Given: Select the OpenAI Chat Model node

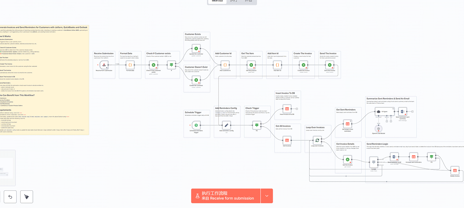Looking at the screenshot, I should (x=378, y=128).
